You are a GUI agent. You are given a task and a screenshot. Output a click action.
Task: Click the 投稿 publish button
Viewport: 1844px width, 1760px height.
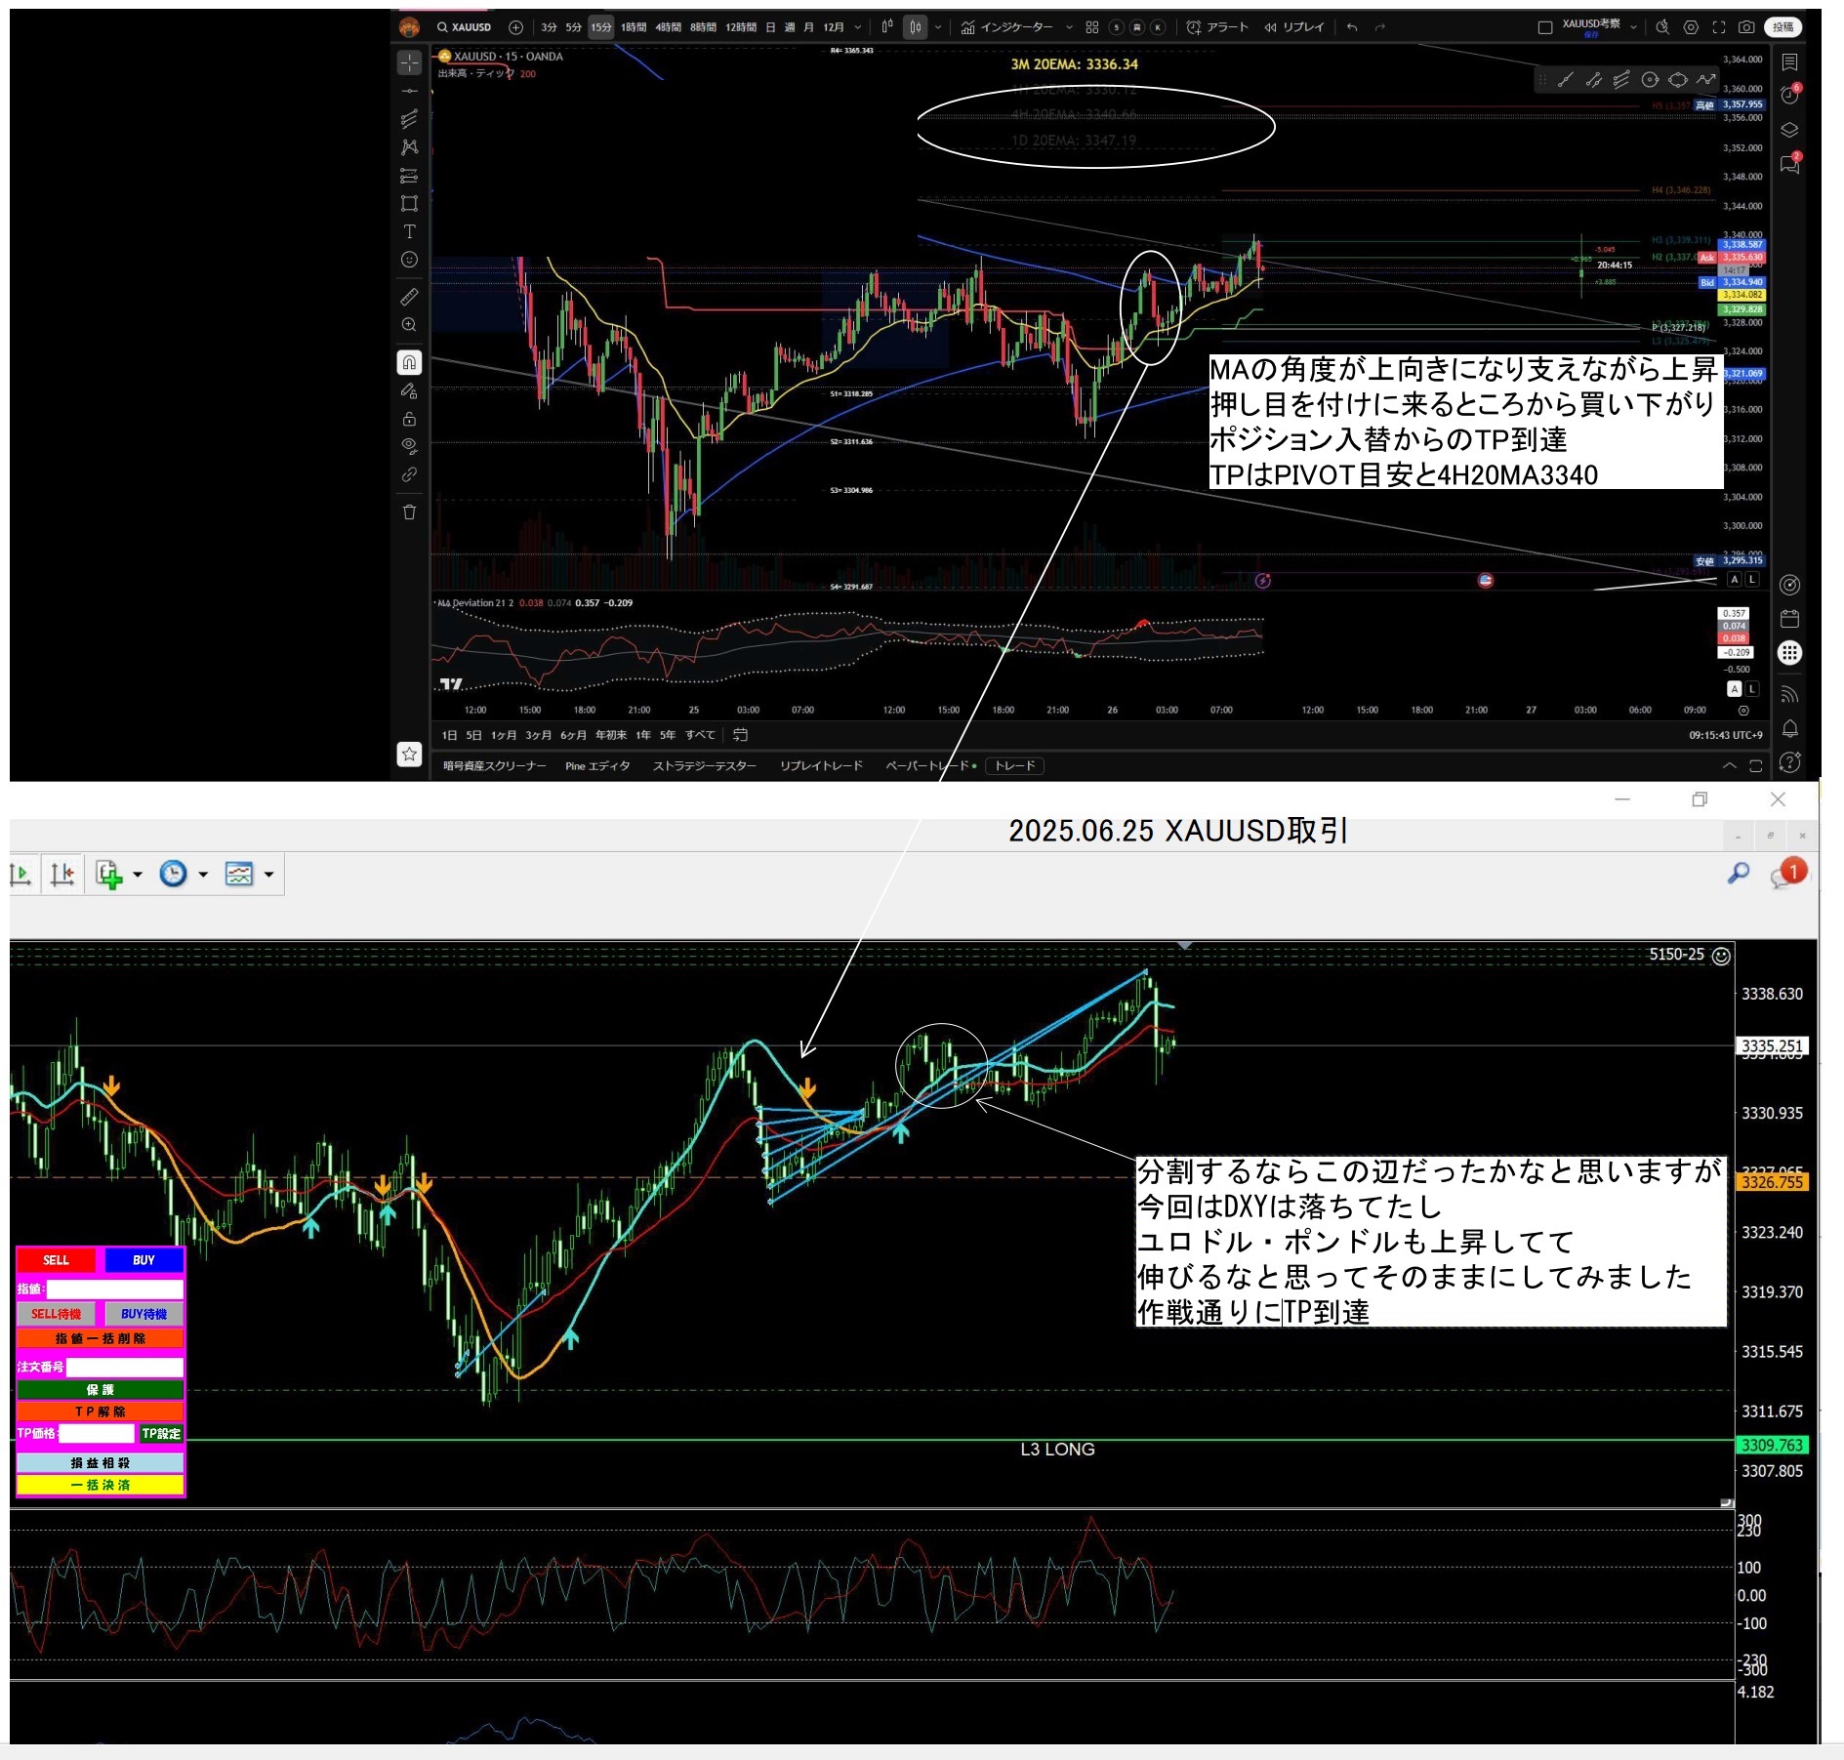click(x=1783, y=27)
